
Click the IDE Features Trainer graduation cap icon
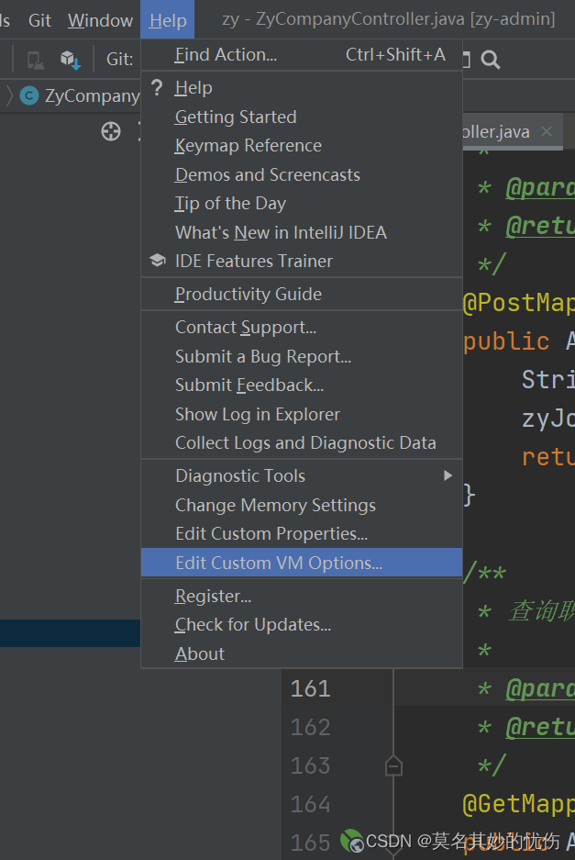[158, 261]
